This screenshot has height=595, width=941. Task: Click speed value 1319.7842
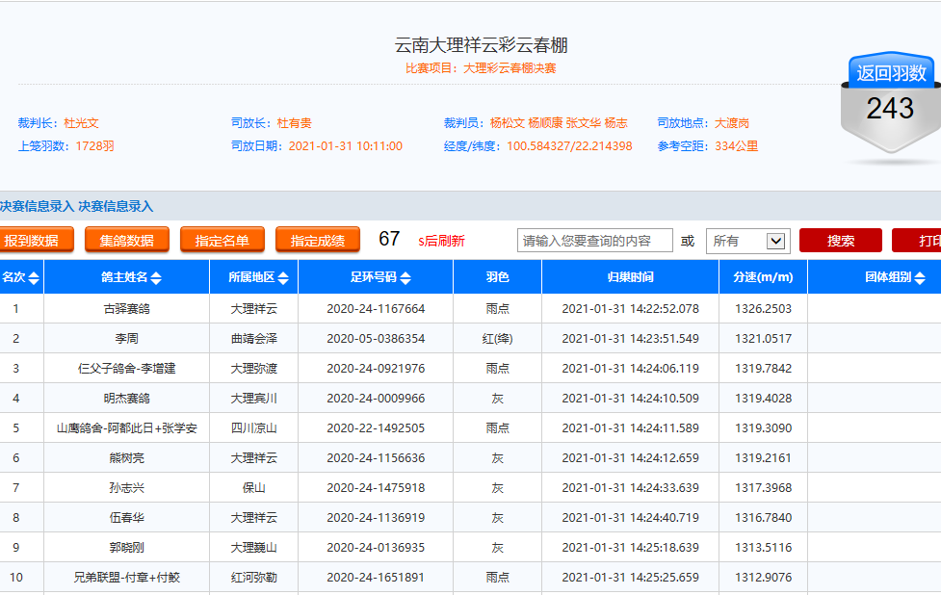[x=764, y=369]
